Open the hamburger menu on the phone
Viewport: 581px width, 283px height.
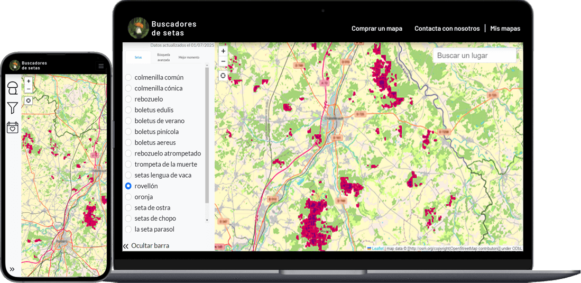click(101, 66)
